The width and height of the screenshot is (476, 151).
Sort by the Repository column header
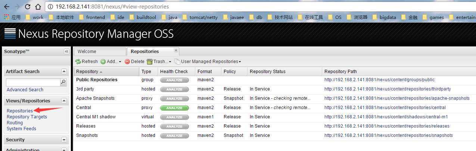[x=87, y=72]
